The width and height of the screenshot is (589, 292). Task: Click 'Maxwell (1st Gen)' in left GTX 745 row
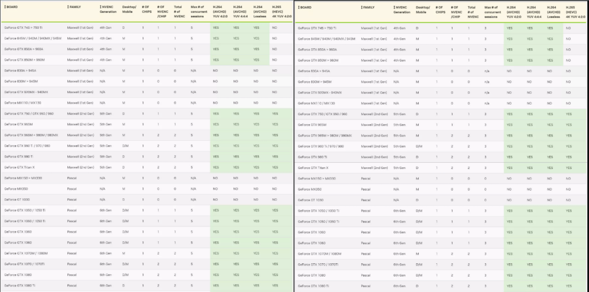point(80,28)
